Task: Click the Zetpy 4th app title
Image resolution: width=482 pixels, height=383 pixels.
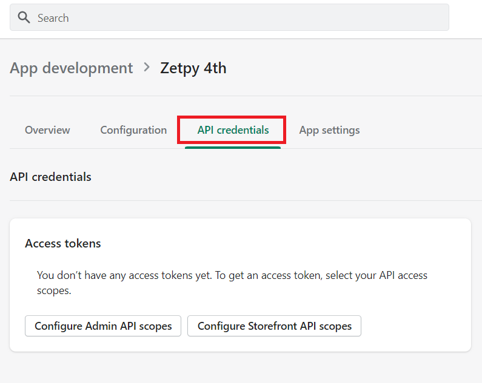Action: tap(193, 68)
